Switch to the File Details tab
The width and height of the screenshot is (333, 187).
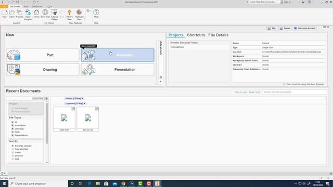219,35
